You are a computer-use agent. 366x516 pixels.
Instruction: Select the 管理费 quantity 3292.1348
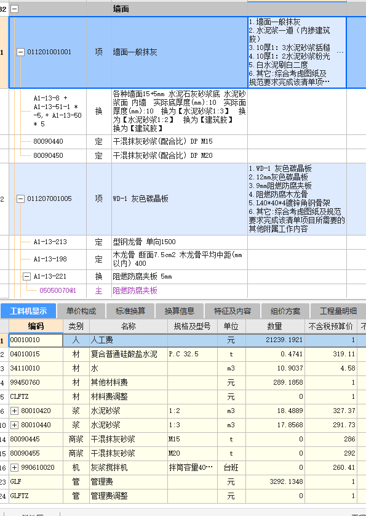[275, 481]
